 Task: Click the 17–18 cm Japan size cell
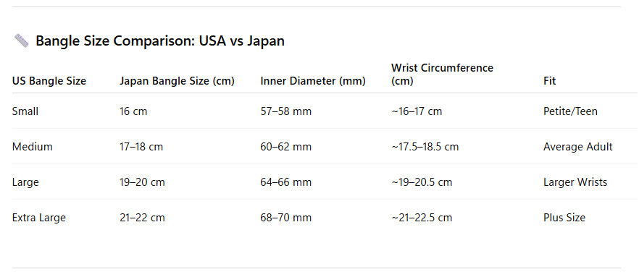click(x=141, y=146)
